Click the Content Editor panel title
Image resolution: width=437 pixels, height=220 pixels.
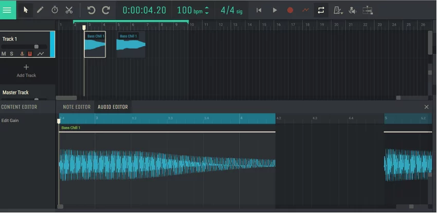coord(19,107)
